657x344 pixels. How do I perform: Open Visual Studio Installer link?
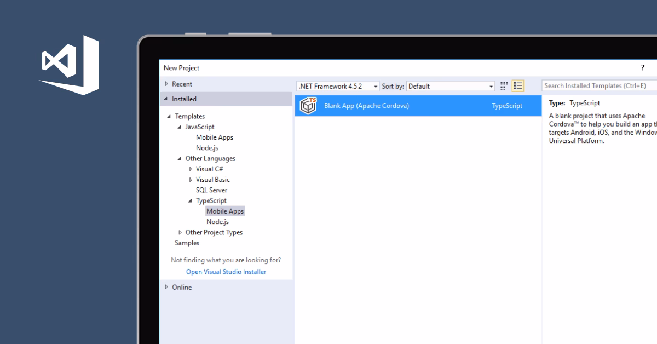(226, 272)
